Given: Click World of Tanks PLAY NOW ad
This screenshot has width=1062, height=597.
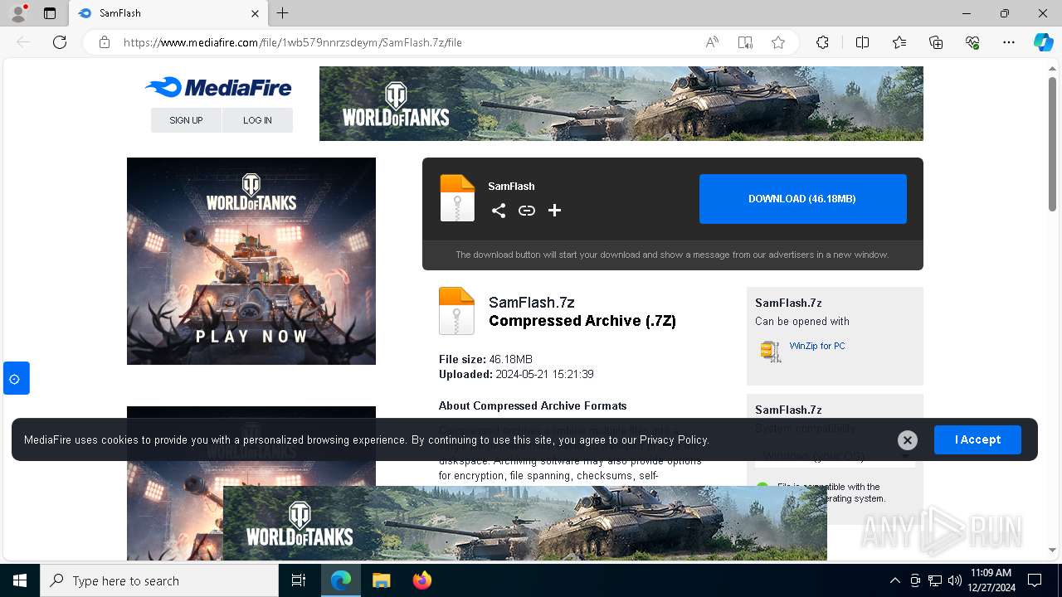Looking at the screenshot, I should click(251, 261).
